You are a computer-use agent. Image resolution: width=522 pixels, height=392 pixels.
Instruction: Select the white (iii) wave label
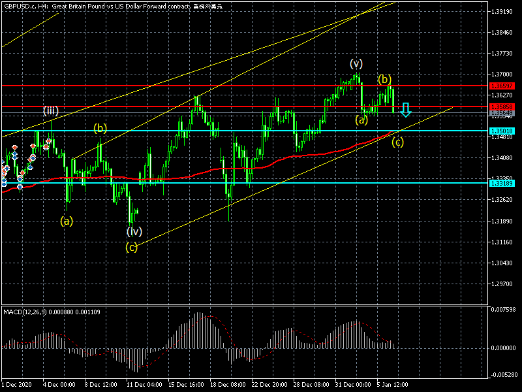click(x=51, y=110)
